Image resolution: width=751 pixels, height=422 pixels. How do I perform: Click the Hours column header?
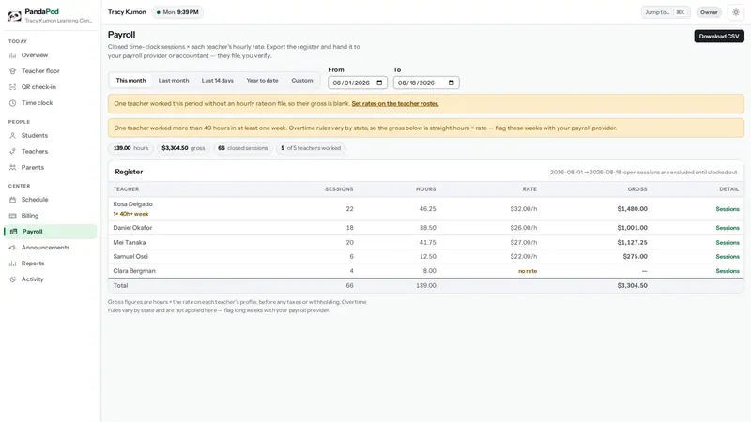[426, 189]
